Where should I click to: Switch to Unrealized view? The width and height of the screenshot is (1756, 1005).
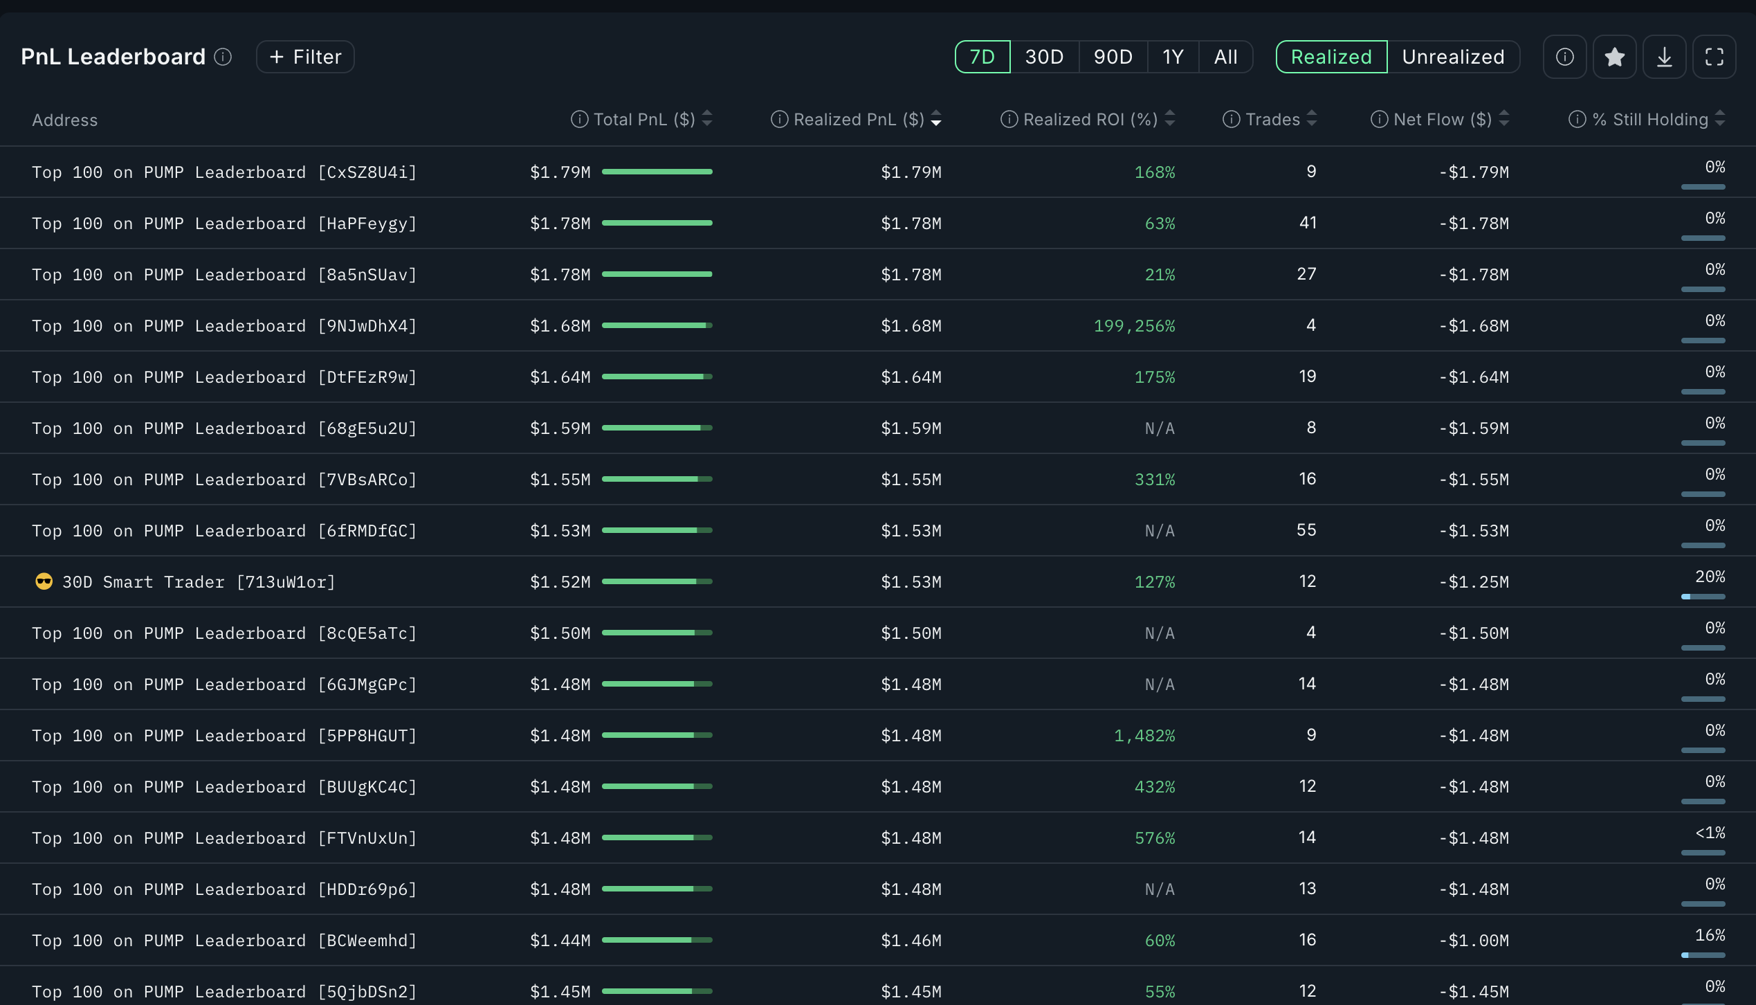tap(1453, 57)
